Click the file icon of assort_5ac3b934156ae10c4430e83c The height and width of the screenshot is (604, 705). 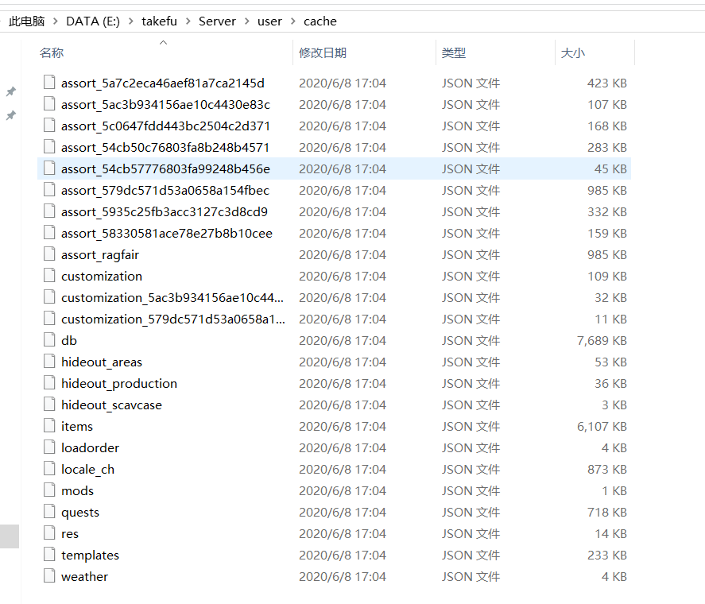click(x=49, y=104)
